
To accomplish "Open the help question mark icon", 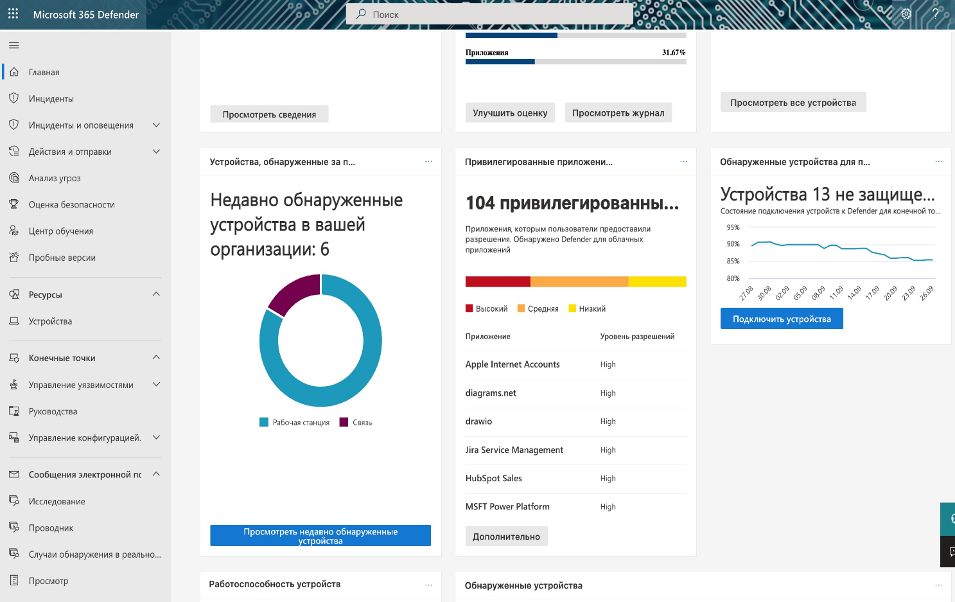I will pyautogui.click(x=936, y=14).
